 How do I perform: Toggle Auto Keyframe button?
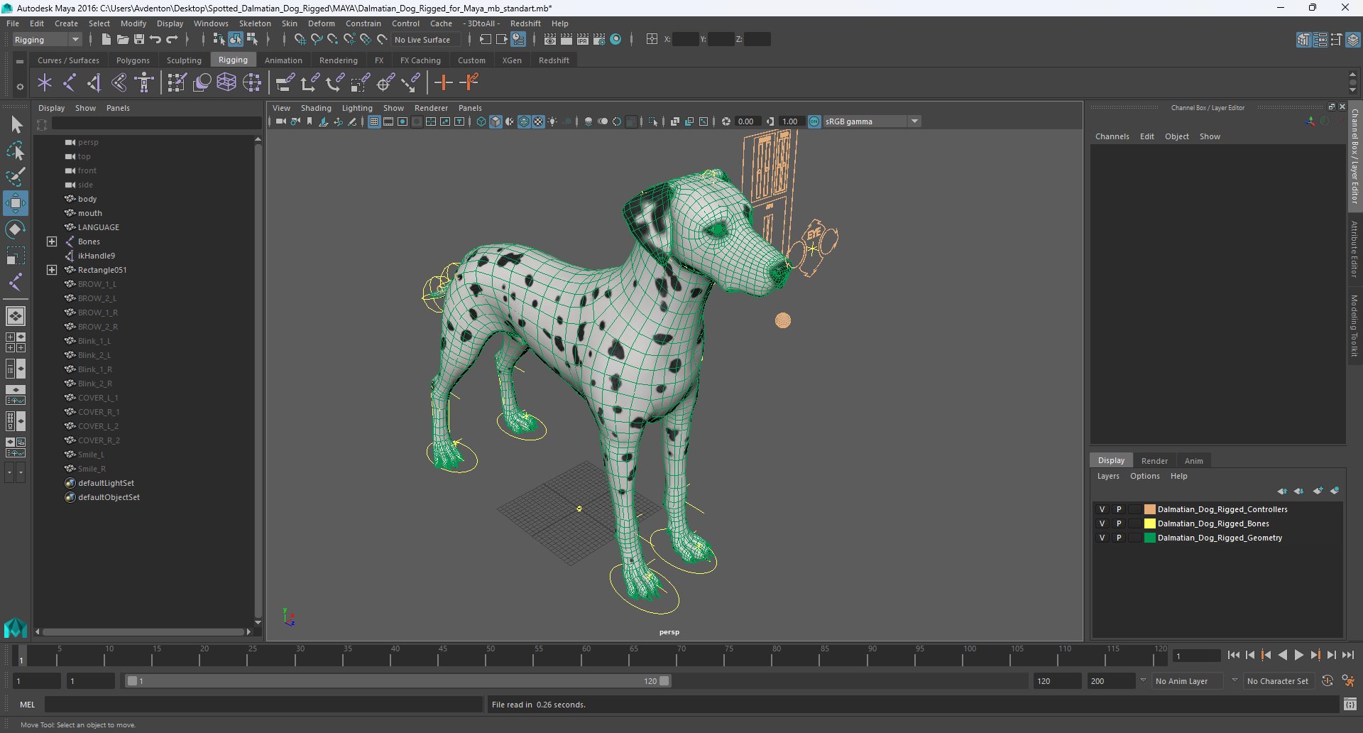pos(1328,681)
